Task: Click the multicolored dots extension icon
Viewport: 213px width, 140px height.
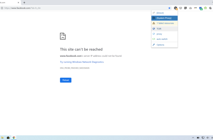Action: tap(195, 8)
